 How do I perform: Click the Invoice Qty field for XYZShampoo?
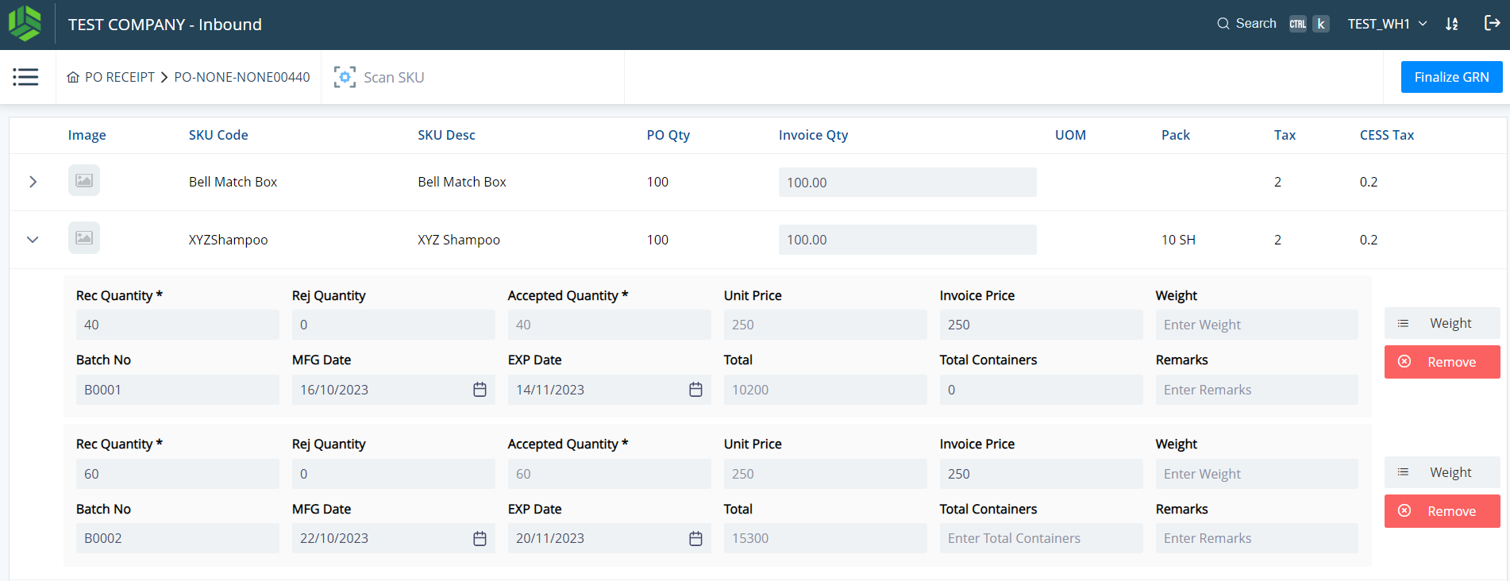(x=907, y=240)
